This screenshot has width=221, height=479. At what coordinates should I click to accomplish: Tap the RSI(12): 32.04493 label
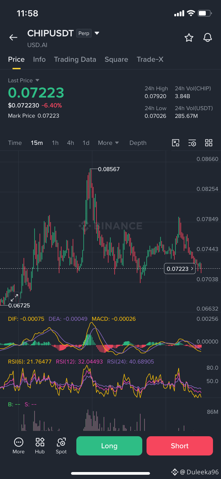pos(79,362)
